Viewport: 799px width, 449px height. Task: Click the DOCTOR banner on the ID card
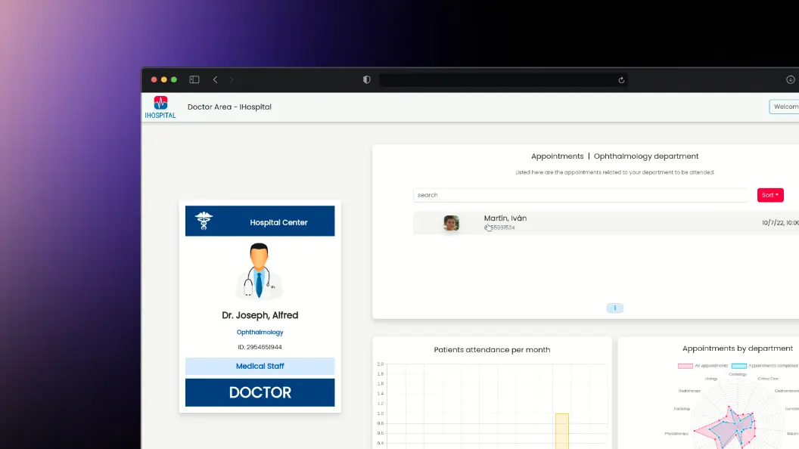coord(260,392)
